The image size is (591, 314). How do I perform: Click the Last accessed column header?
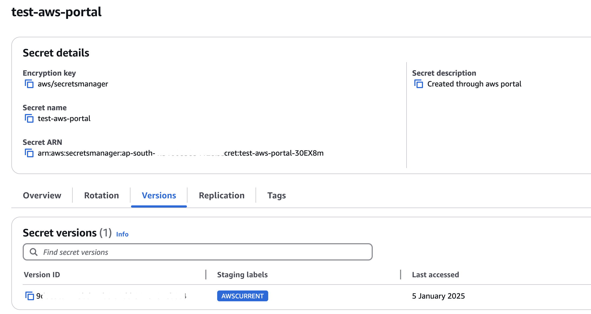[x=435, y=275]
